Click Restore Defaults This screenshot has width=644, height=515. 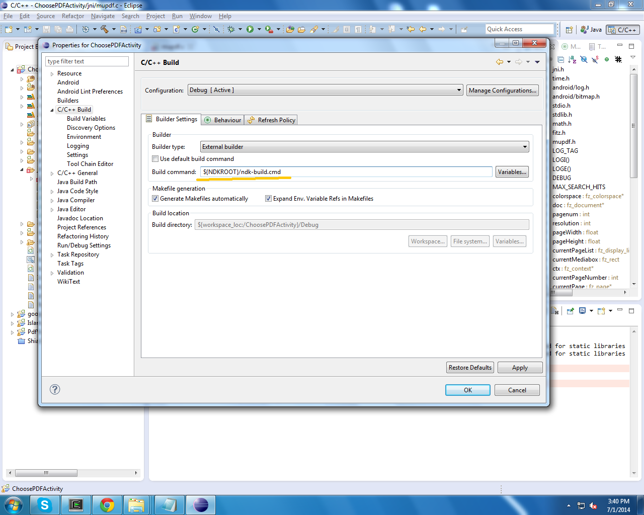[470, 368]
